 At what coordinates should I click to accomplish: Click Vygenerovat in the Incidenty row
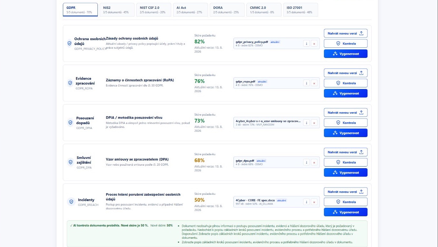click(x=346, y=212)
